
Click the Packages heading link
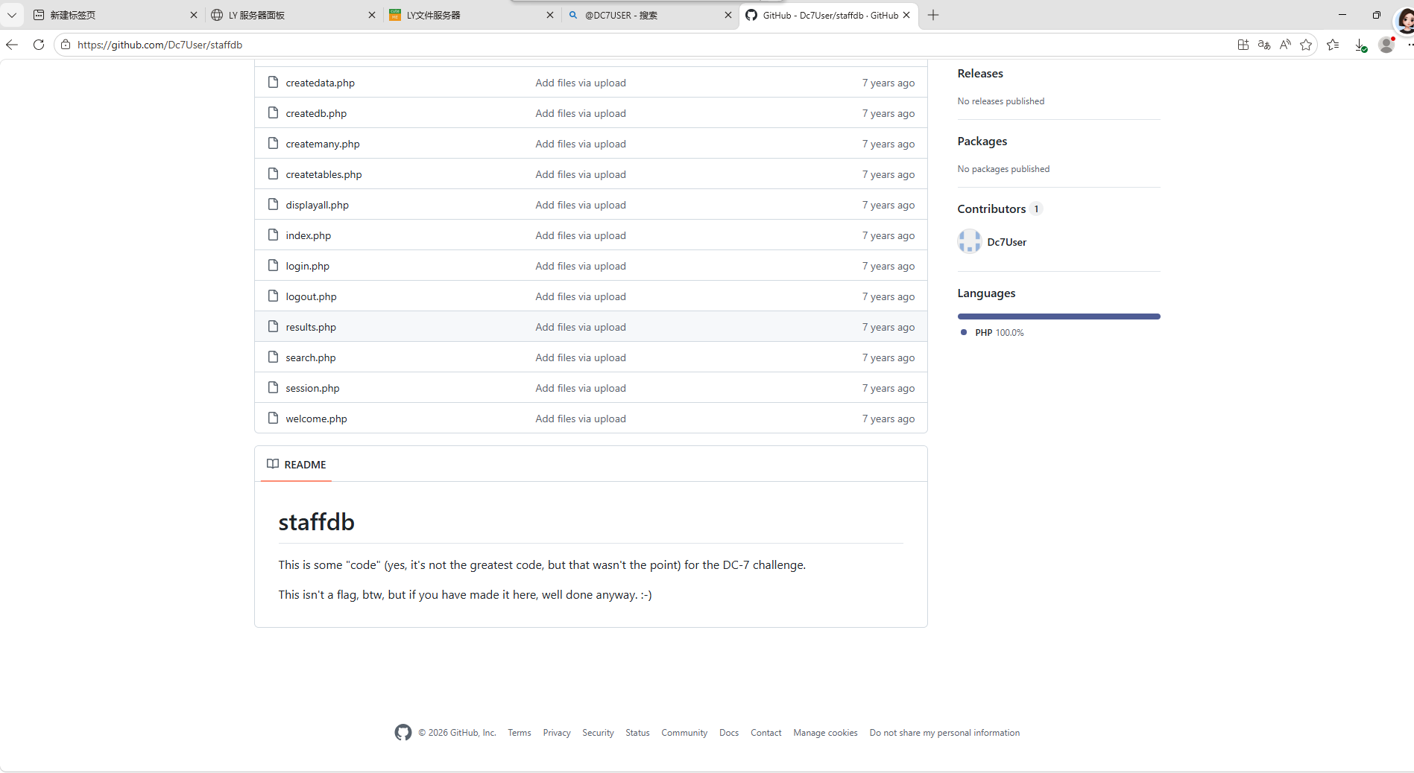pos(982,141)
